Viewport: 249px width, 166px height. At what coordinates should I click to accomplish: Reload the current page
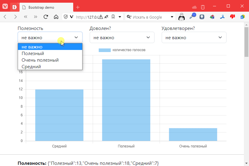(x=46, y=17)
